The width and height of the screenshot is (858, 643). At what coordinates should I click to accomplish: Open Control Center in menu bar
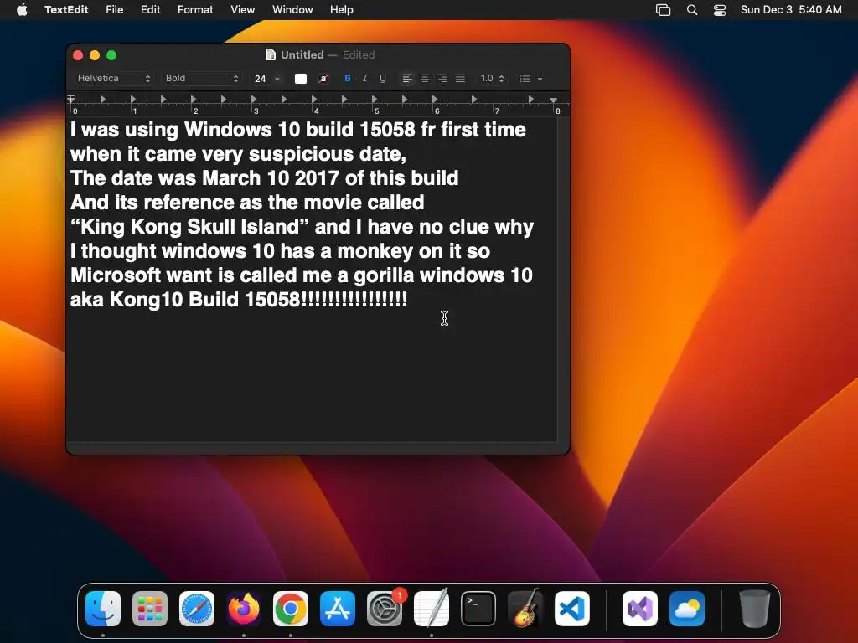720,10
